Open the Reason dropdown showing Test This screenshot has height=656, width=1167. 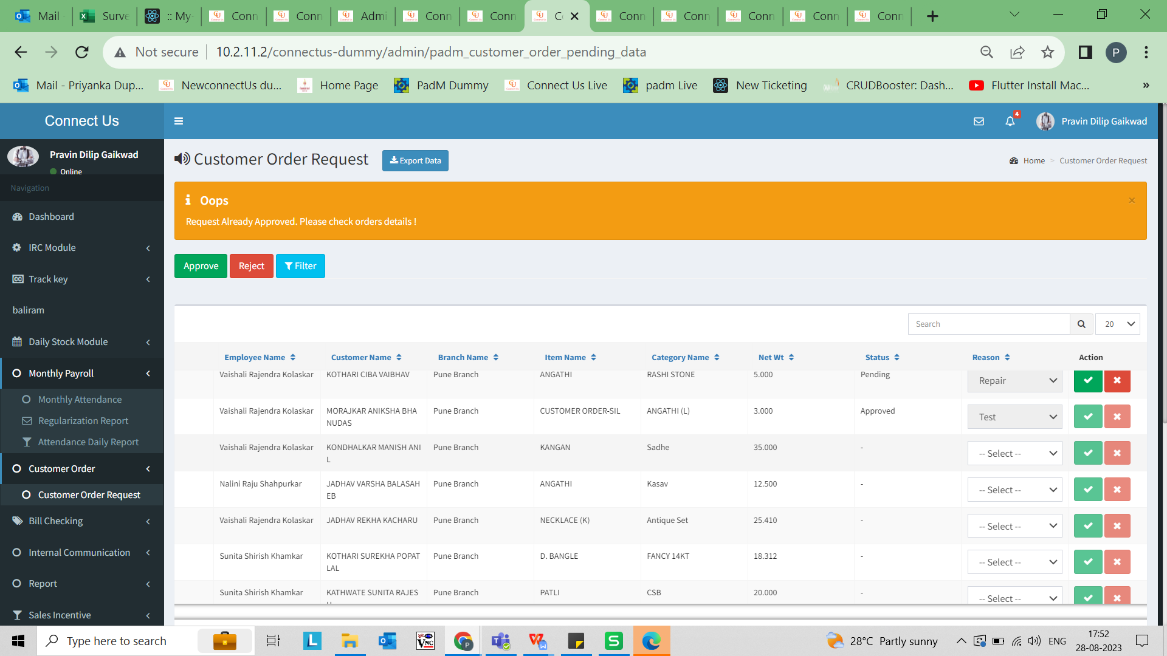[1014, 417]
